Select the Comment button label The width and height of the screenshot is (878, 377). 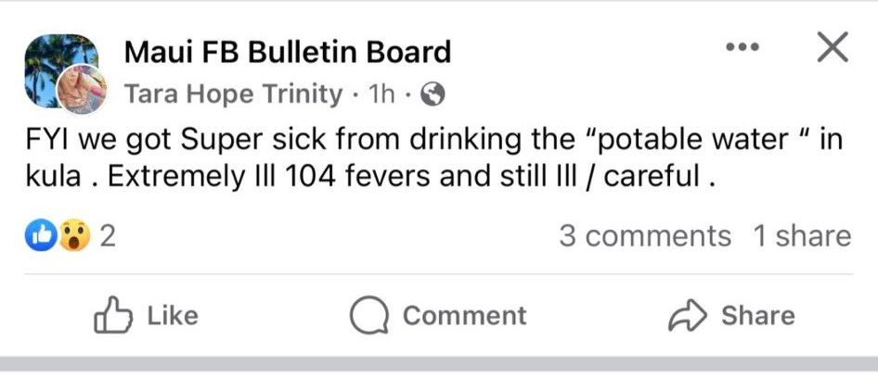click(464, 316)
